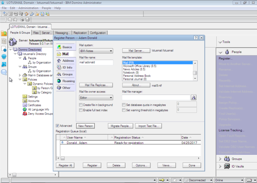Open the Administration menu
Screen dimensions: 257x183
pyautogui.click(x=28, y=8)
